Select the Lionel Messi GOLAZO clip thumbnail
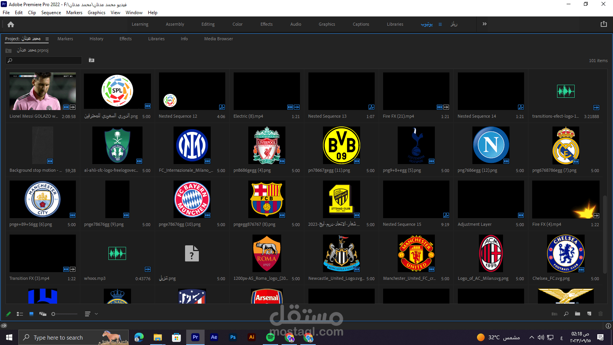613x345 pixels. (43, 91)
